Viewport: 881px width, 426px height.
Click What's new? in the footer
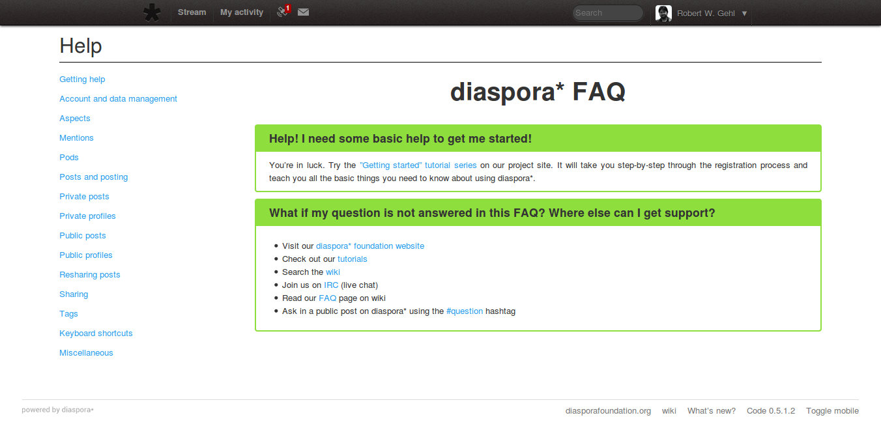(x=712, y=411)
